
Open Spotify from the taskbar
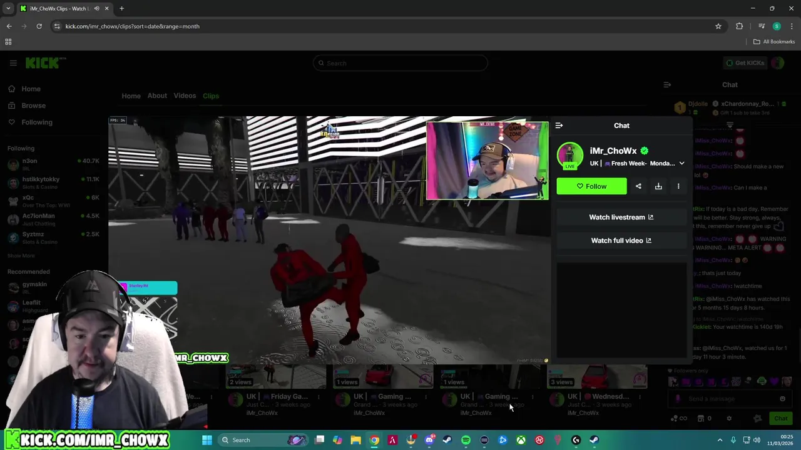pyautogui.click(x=466, y=440)
